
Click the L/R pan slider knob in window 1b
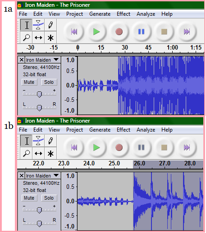point(39,224)
